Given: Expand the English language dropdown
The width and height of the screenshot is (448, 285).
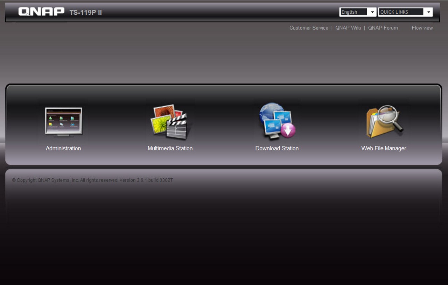Looking at the screenshot, I should (x=358, y=12).
